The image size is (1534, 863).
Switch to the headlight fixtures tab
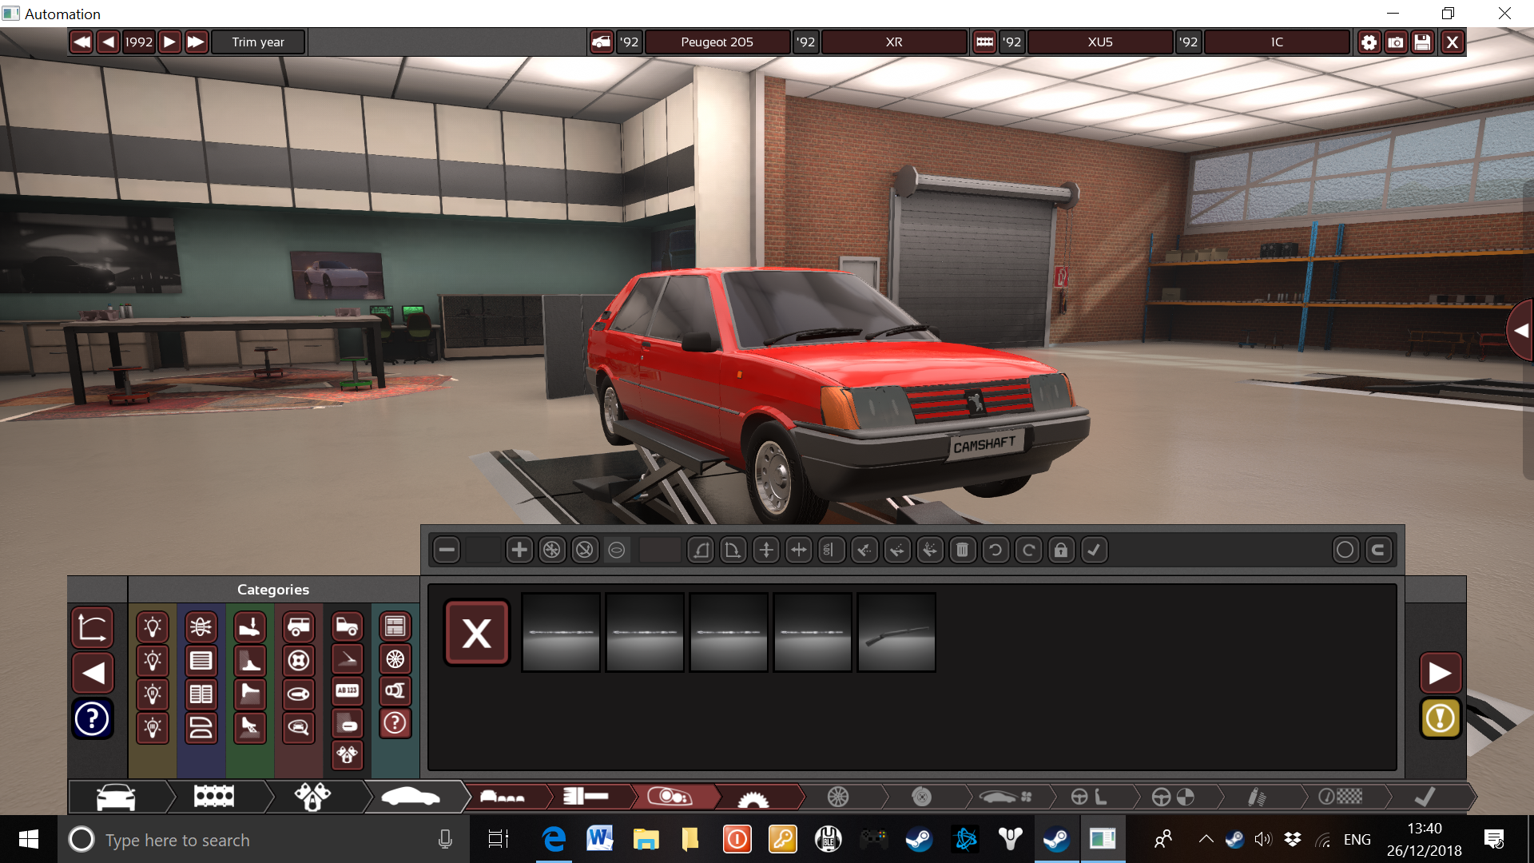pyautogui.click(x=670, y=797)
